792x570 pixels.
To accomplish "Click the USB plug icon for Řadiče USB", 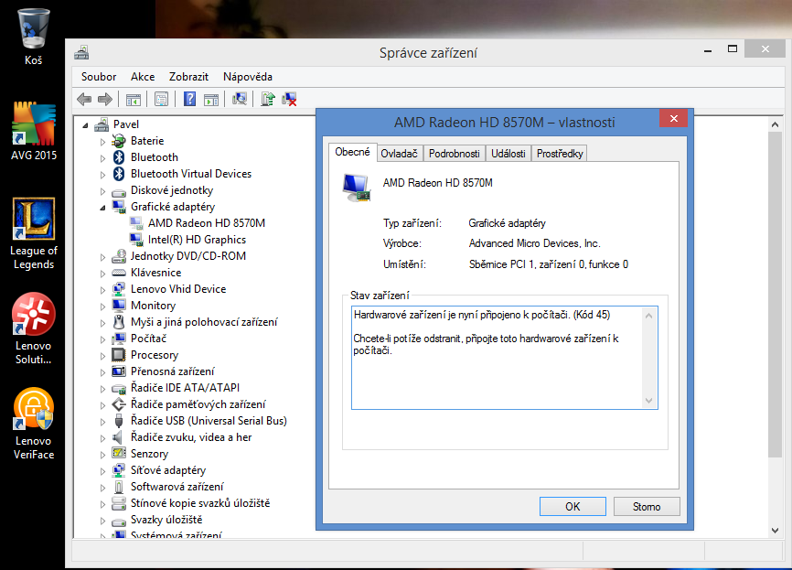I will (119, 421).
